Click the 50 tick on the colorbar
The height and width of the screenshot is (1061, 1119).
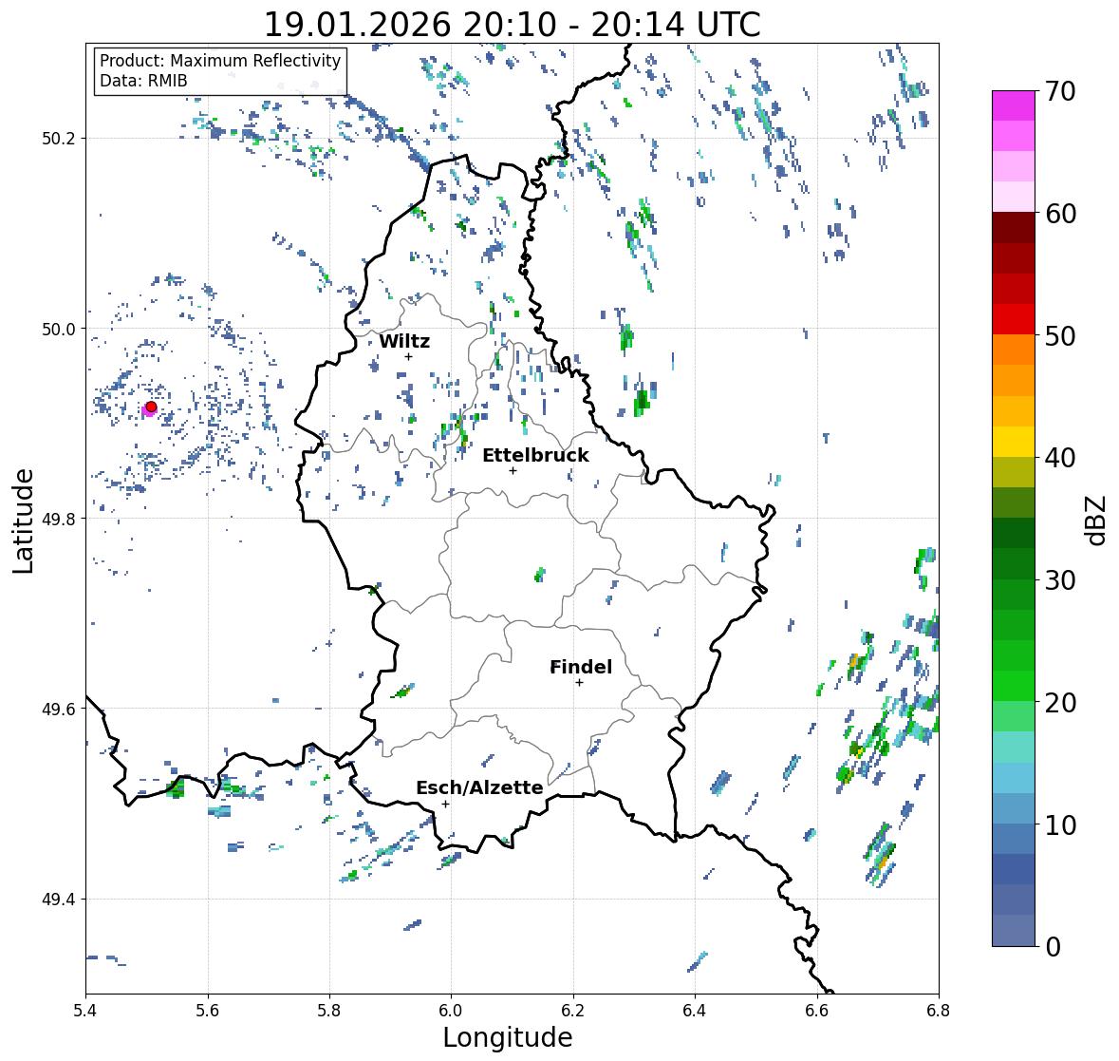pyautogui.click(x=1060, y=335)
